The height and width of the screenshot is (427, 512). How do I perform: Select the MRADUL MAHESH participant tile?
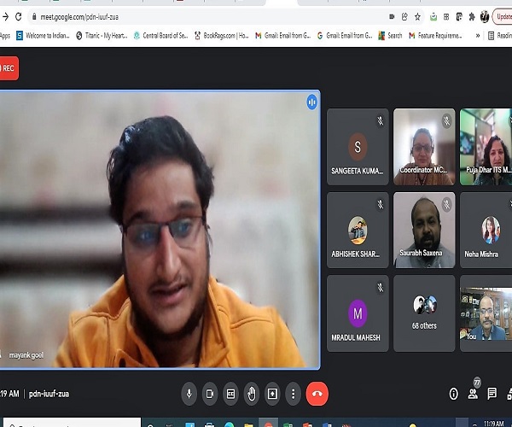point(358,313)
